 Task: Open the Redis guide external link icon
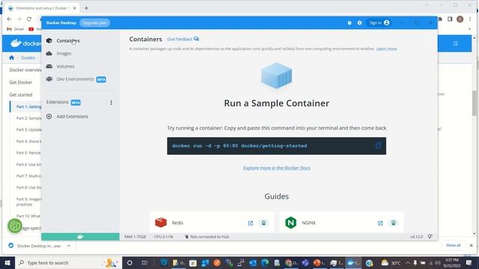251,223
